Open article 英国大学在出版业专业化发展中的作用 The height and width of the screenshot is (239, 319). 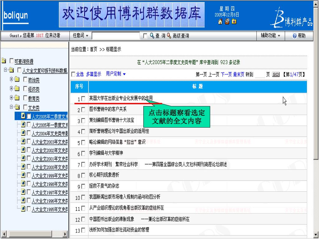[x=121, y=98]
